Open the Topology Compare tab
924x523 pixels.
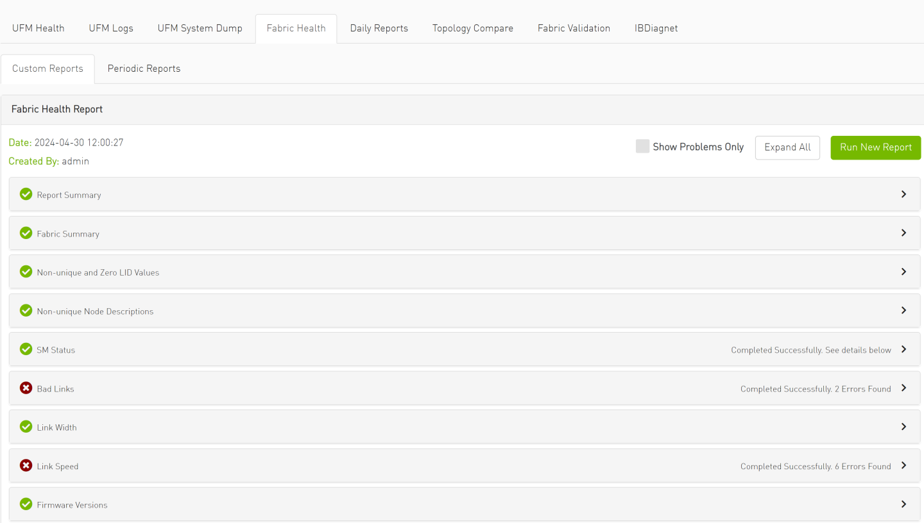(472, 28)
